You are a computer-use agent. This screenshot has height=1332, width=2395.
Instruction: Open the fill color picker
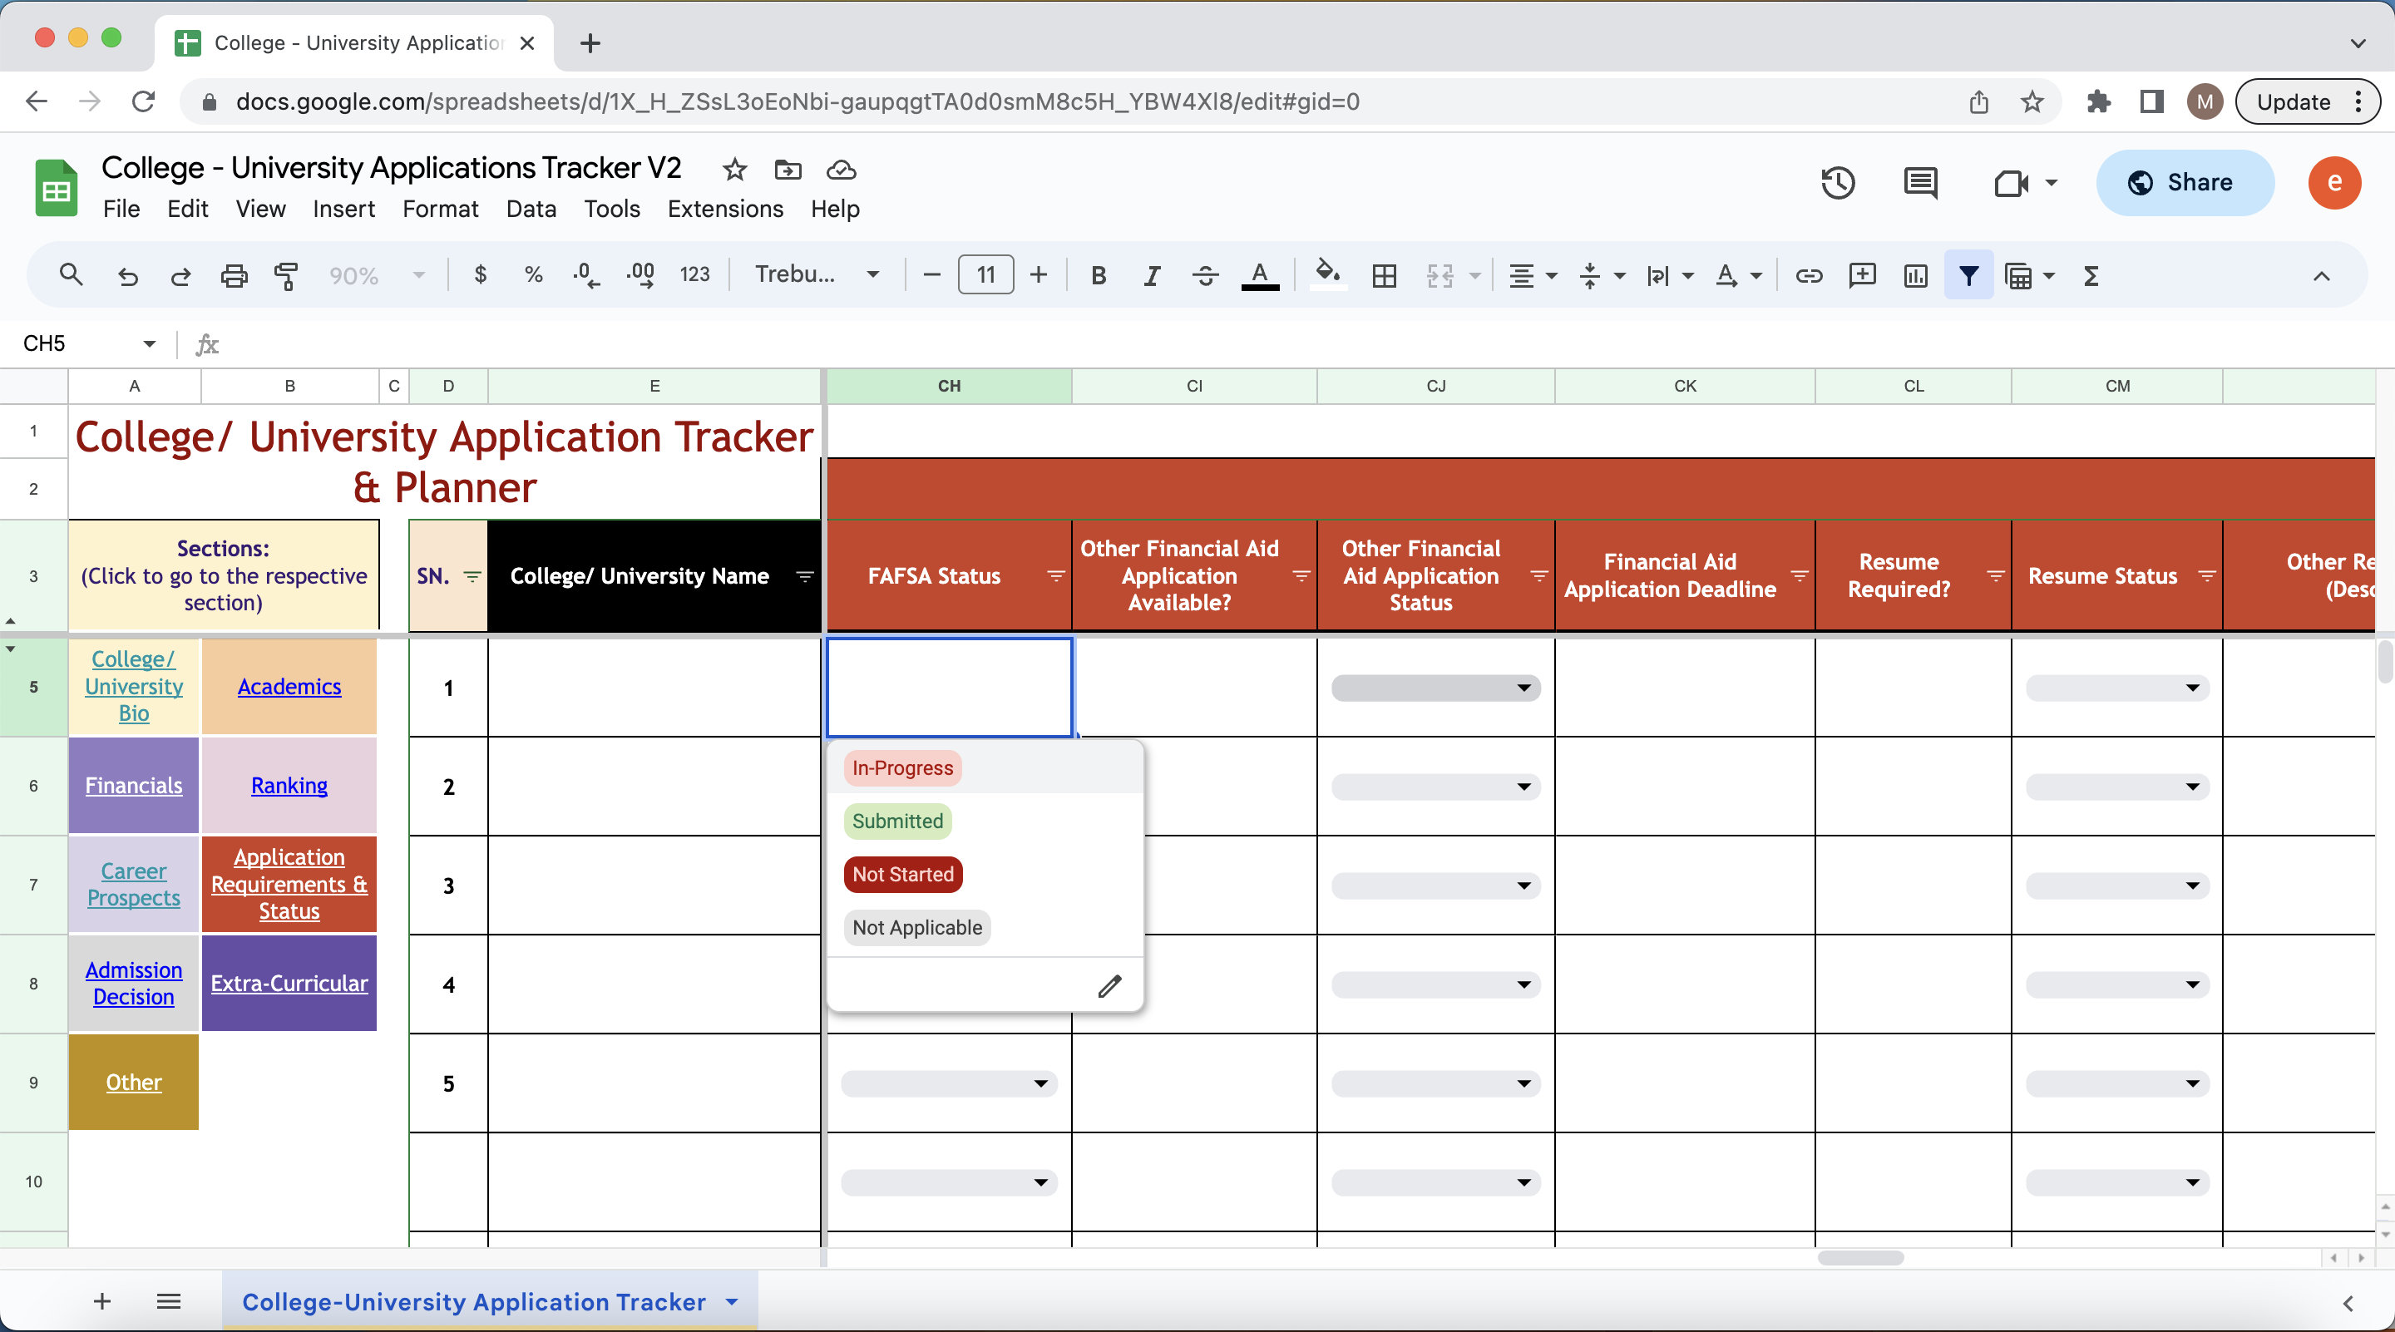(1326, 274)
